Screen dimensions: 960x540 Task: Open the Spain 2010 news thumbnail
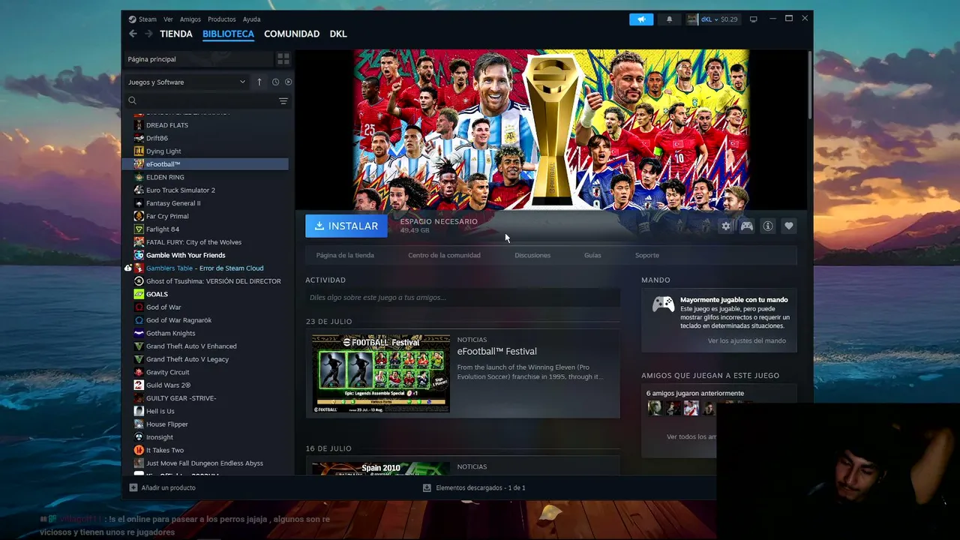click(381, 468)
